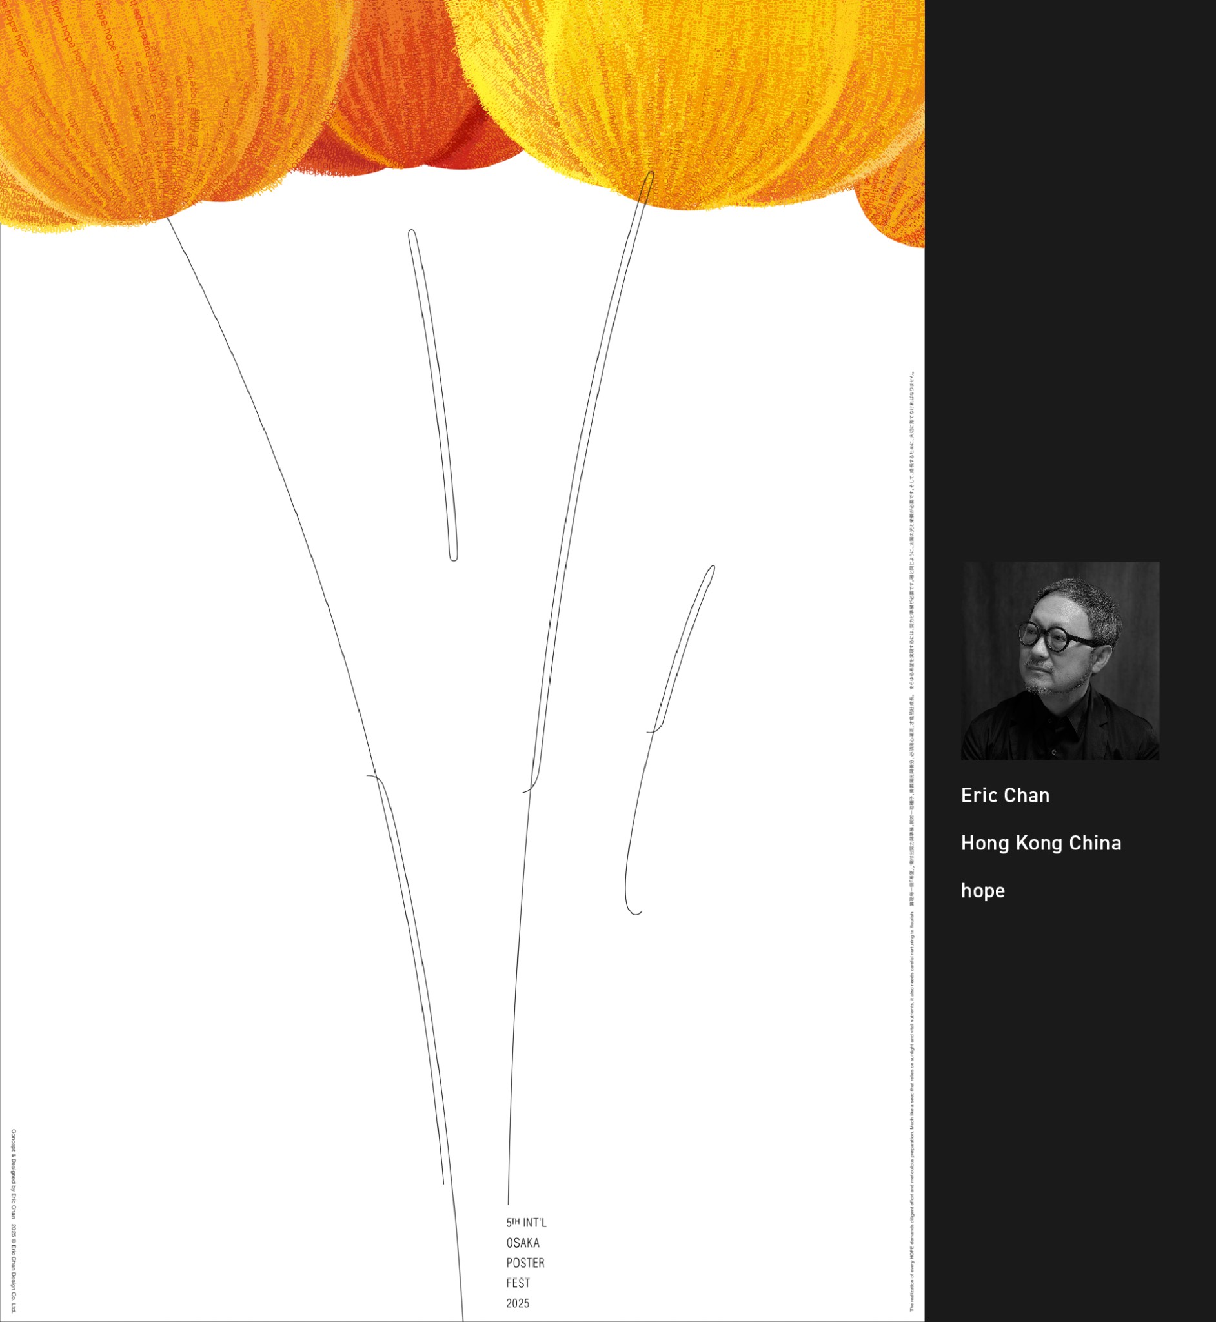This screenshot has width=1216, height=1322.
Task: Click the vertical multilingual HOPE description text
Action: (x=912, y=842)
